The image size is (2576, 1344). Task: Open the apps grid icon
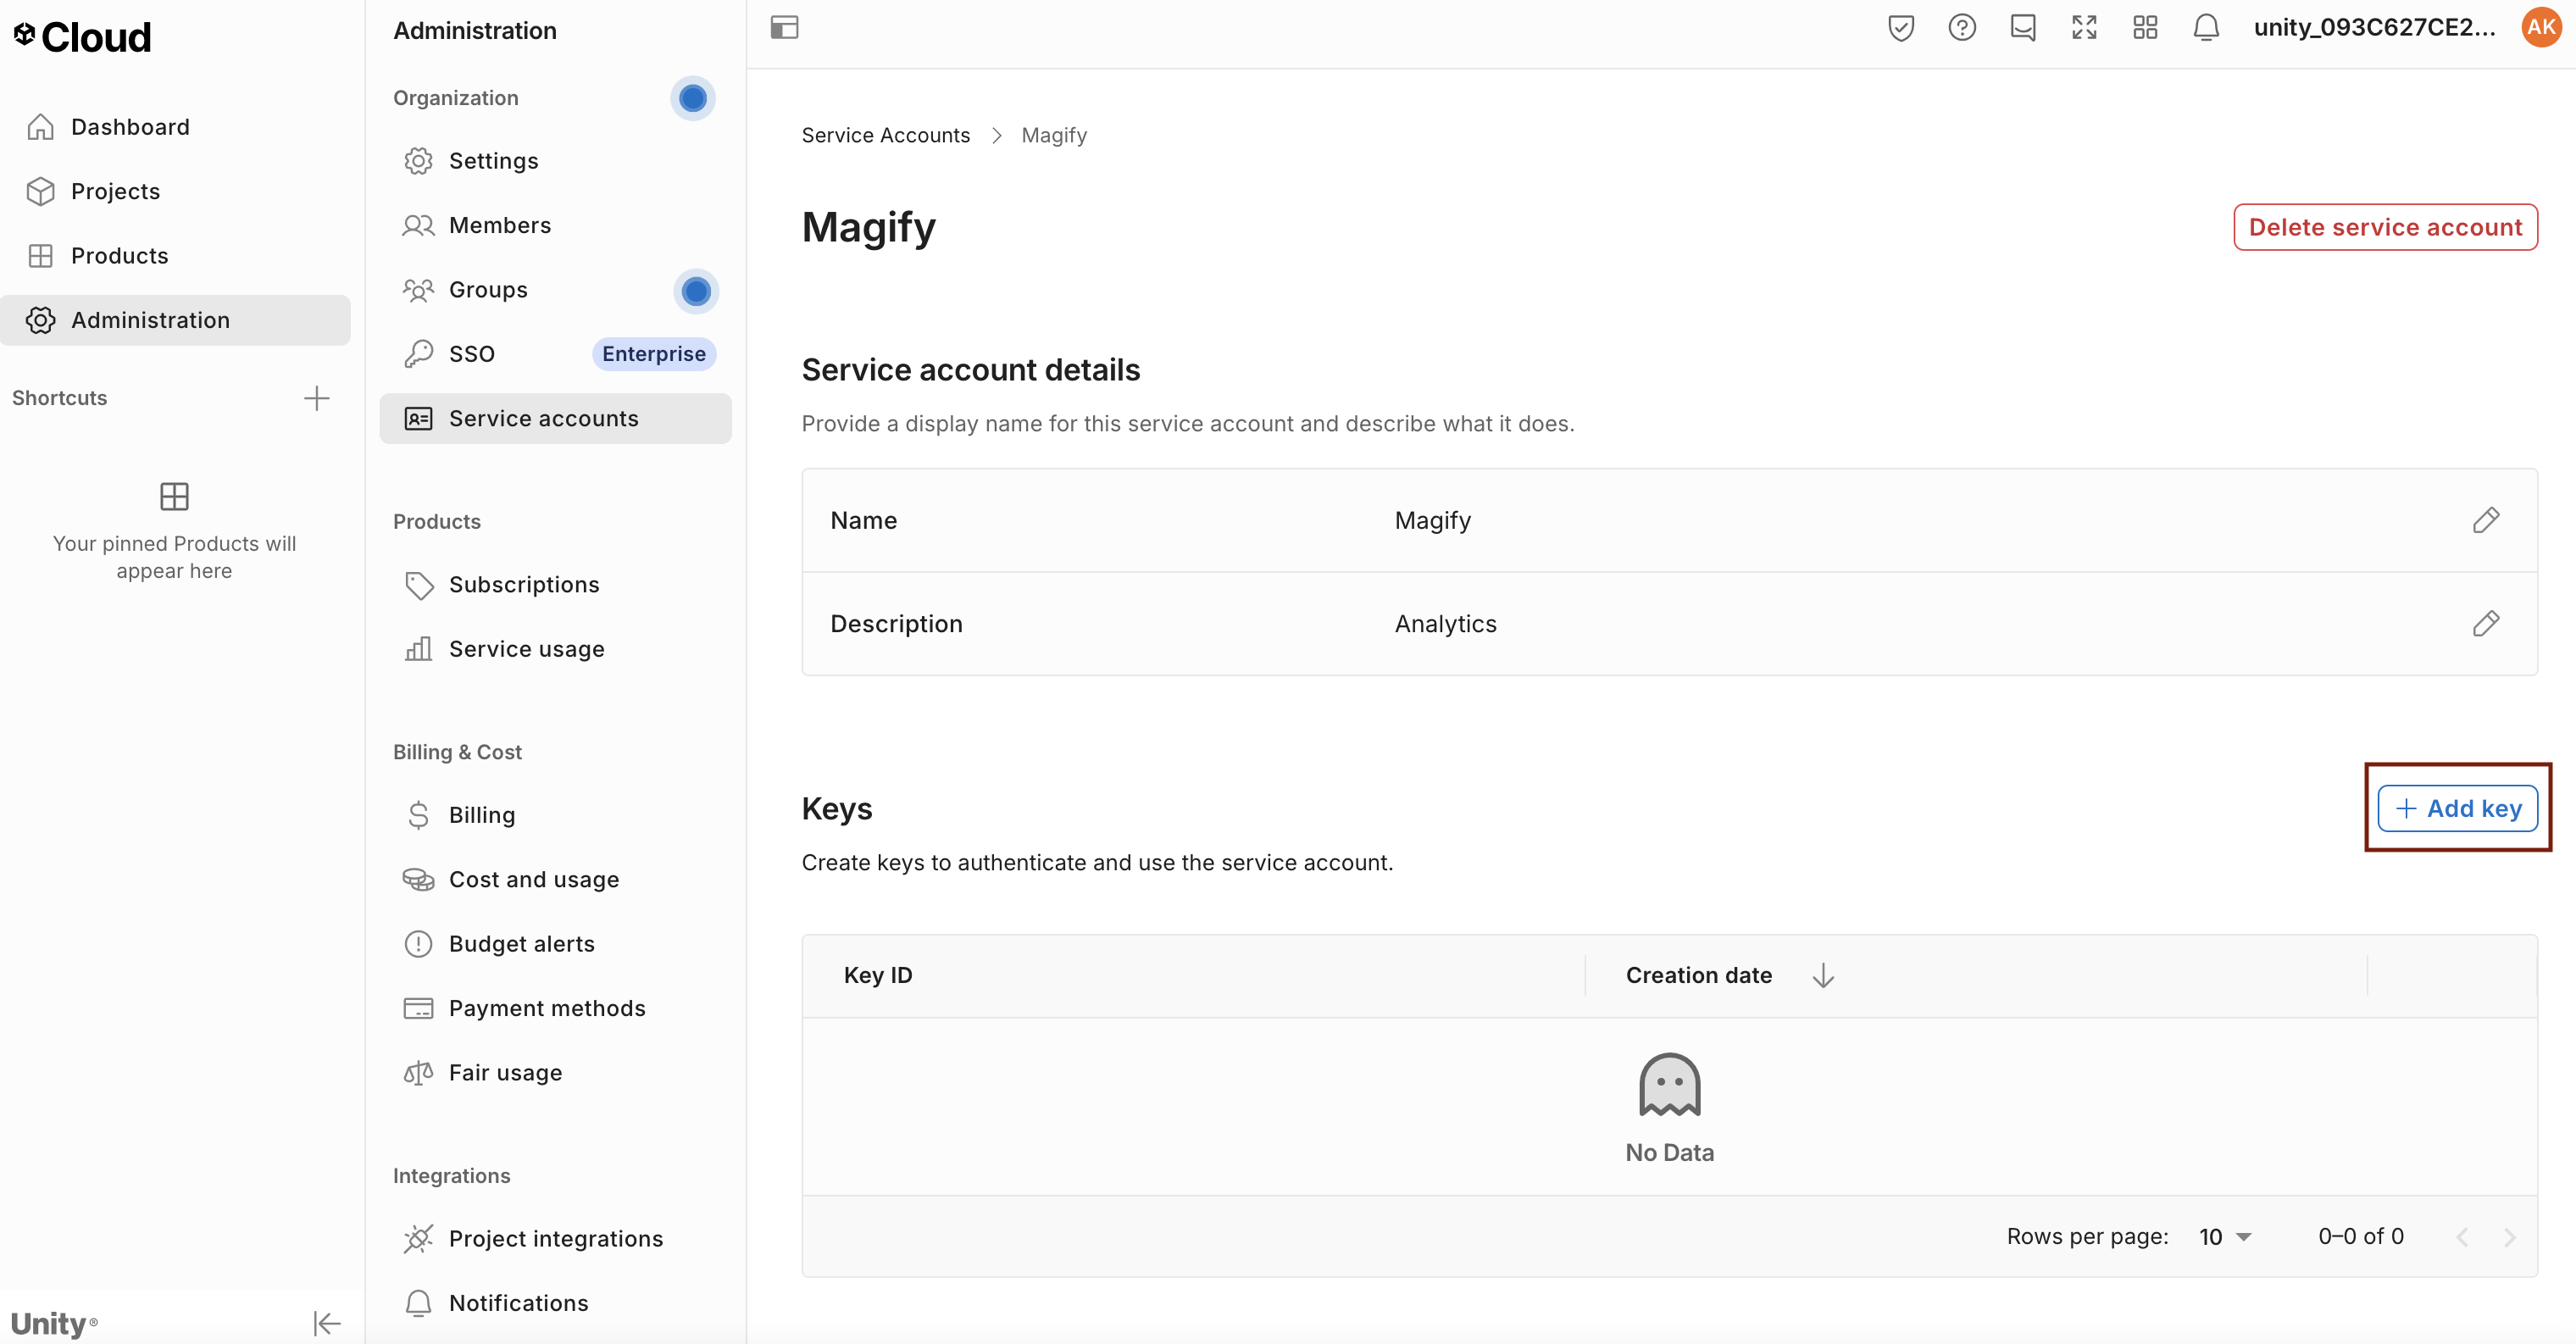[x=2145, y=28]
